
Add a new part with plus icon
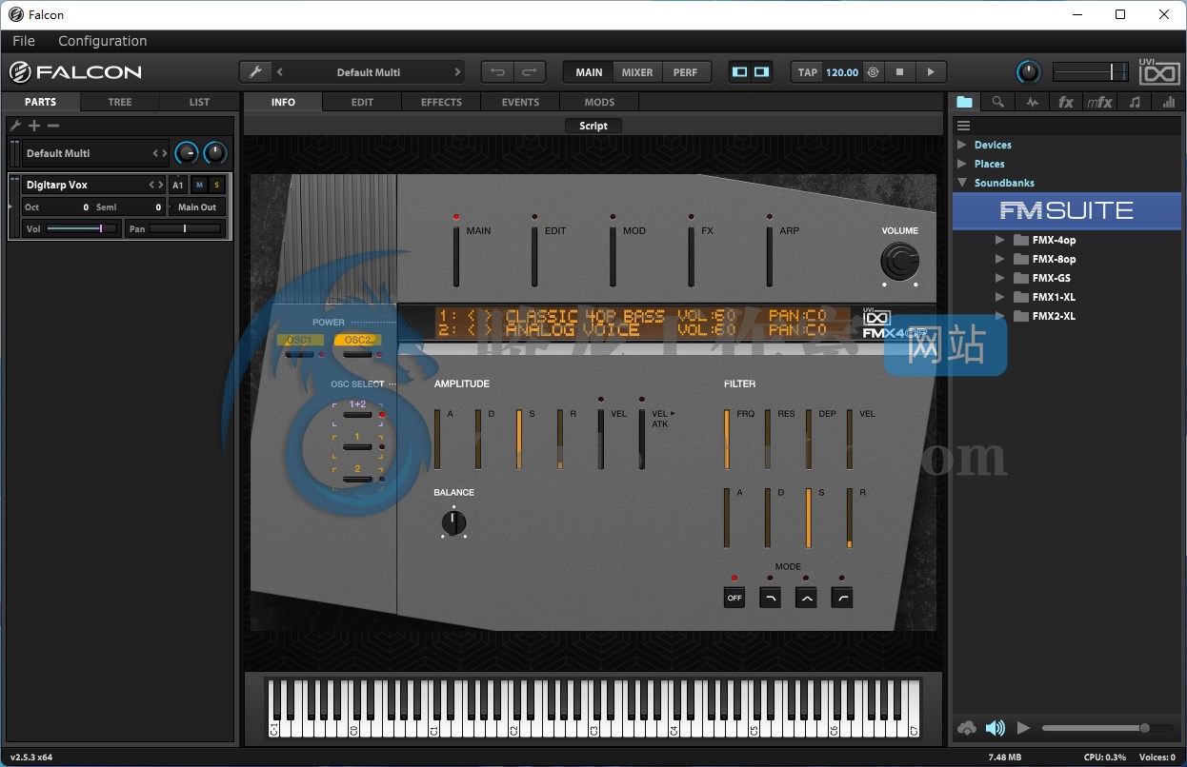click(34, 126)
